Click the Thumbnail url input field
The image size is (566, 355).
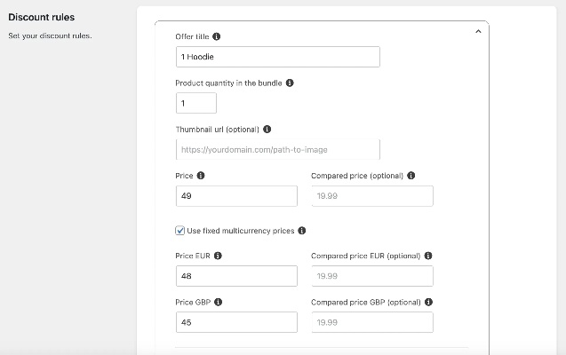pyautogui.click(x=278, y=149)
